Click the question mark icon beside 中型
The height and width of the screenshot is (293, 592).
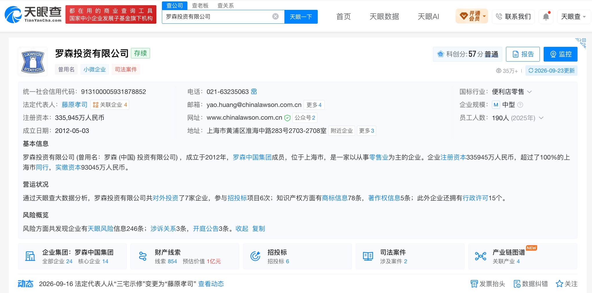click(520, 105)
